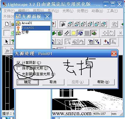Switch to Front view cube icon
This screenshot has width=125, height=119.
[x=97, y=24]
